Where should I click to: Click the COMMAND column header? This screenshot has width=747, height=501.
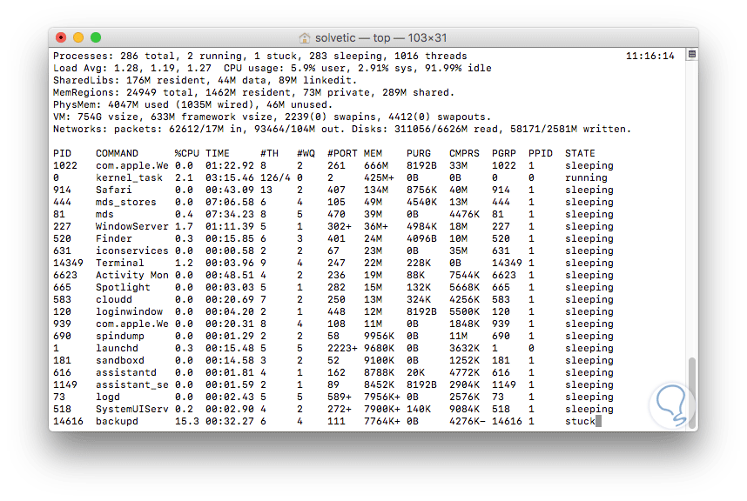(117, 153)
